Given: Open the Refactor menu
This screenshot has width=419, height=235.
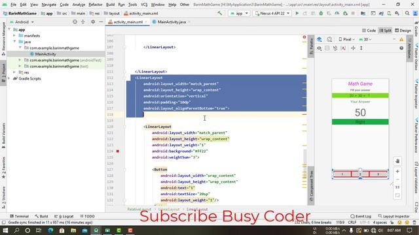Looking at the screenshot, I should 96,5.
